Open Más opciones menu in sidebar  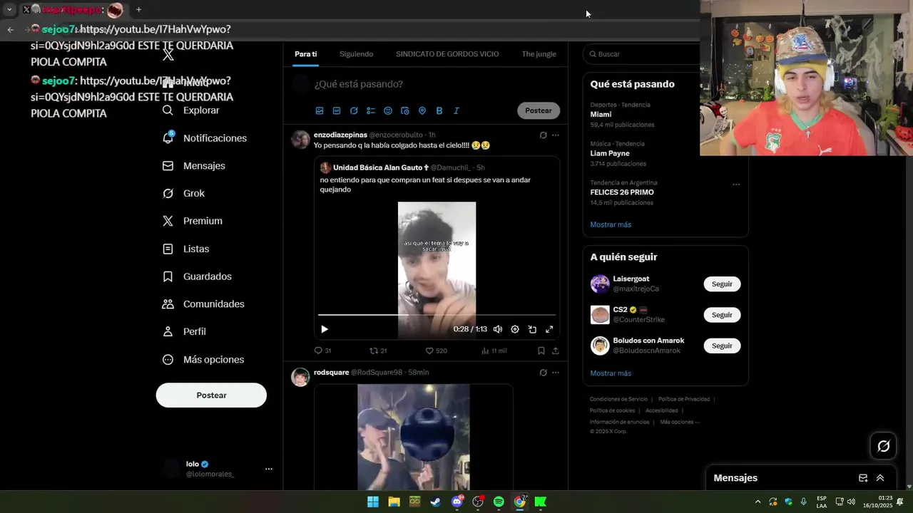pos(203,360)
